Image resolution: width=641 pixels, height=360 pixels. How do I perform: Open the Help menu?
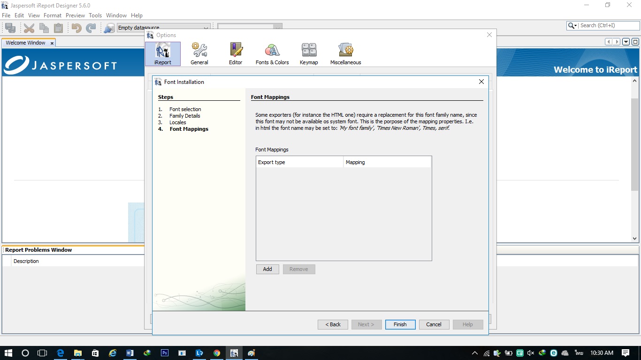click(x=137, y=15)
